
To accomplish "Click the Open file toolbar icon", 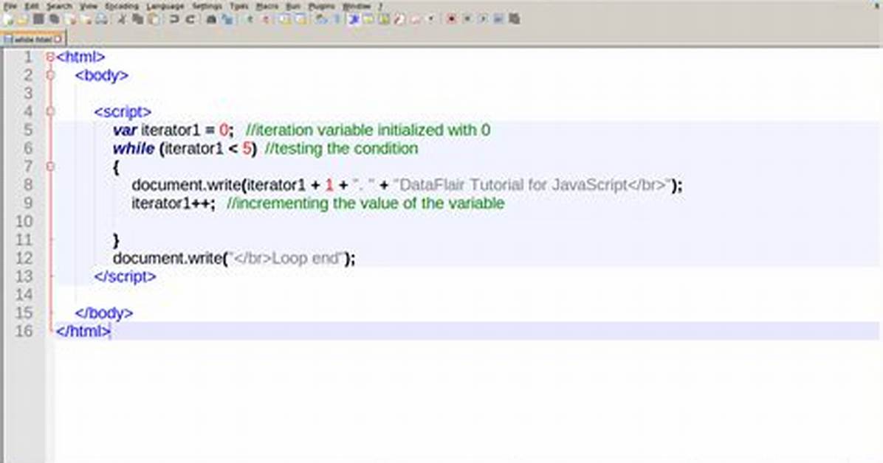I will pos(23,19).
